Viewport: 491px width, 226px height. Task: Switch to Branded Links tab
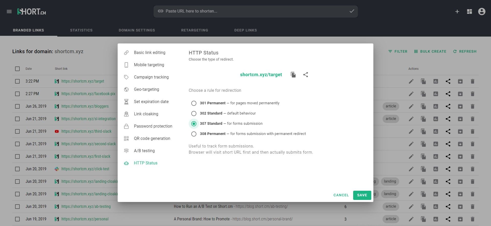[x=28, y=30]
